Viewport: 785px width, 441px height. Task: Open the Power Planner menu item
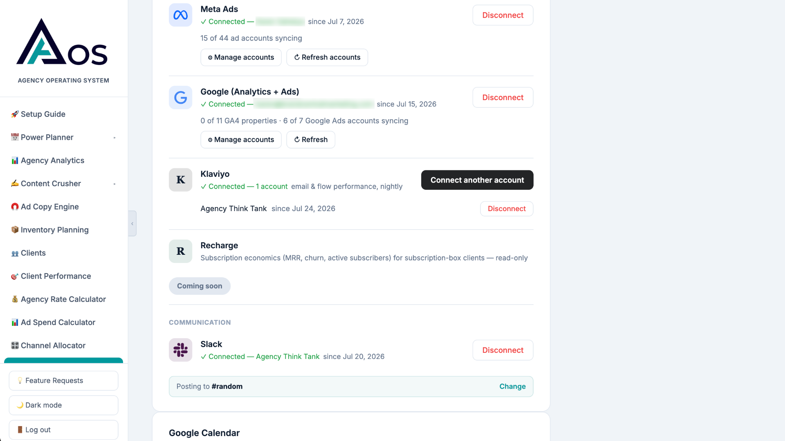tap(63, 137)
